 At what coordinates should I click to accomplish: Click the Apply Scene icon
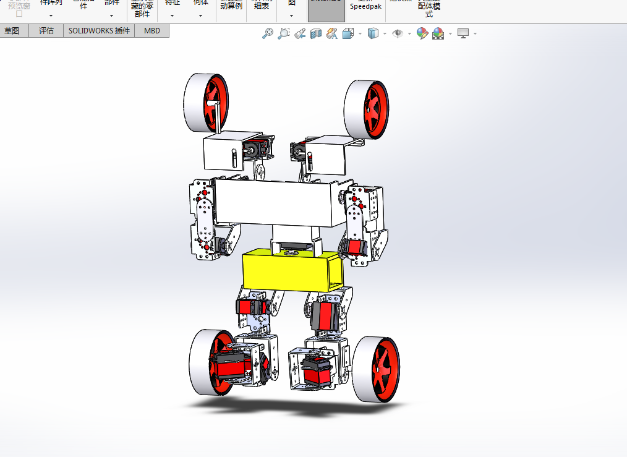point(438,33)
